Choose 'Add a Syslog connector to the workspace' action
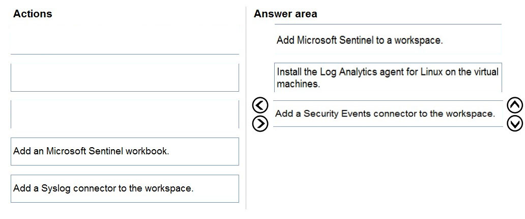 point(125,188)
